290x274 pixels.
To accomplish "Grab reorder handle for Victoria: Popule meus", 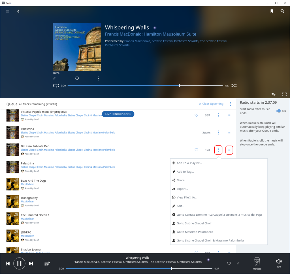I will pos(229,115).
